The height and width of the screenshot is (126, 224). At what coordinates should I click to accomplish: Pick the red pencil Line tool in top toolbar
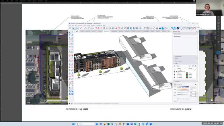click(81, 28)
